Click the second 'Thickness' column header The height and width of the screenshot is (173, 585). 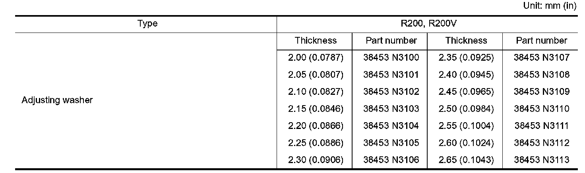[x=466, y=41]
